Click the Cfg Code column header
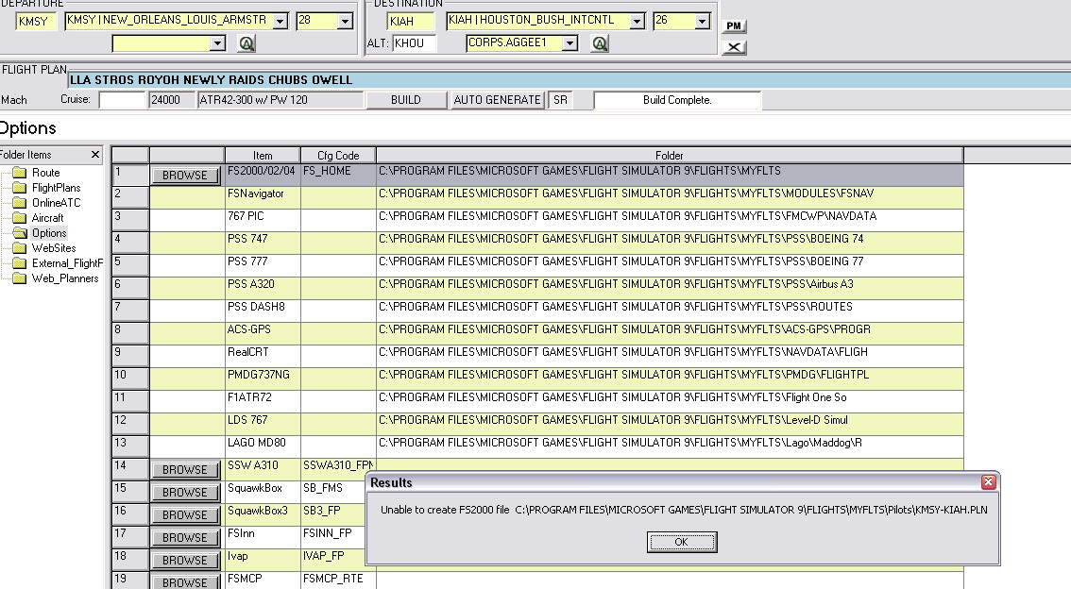The height and width of the screenshot is (589, 1071). pos(338,156)
